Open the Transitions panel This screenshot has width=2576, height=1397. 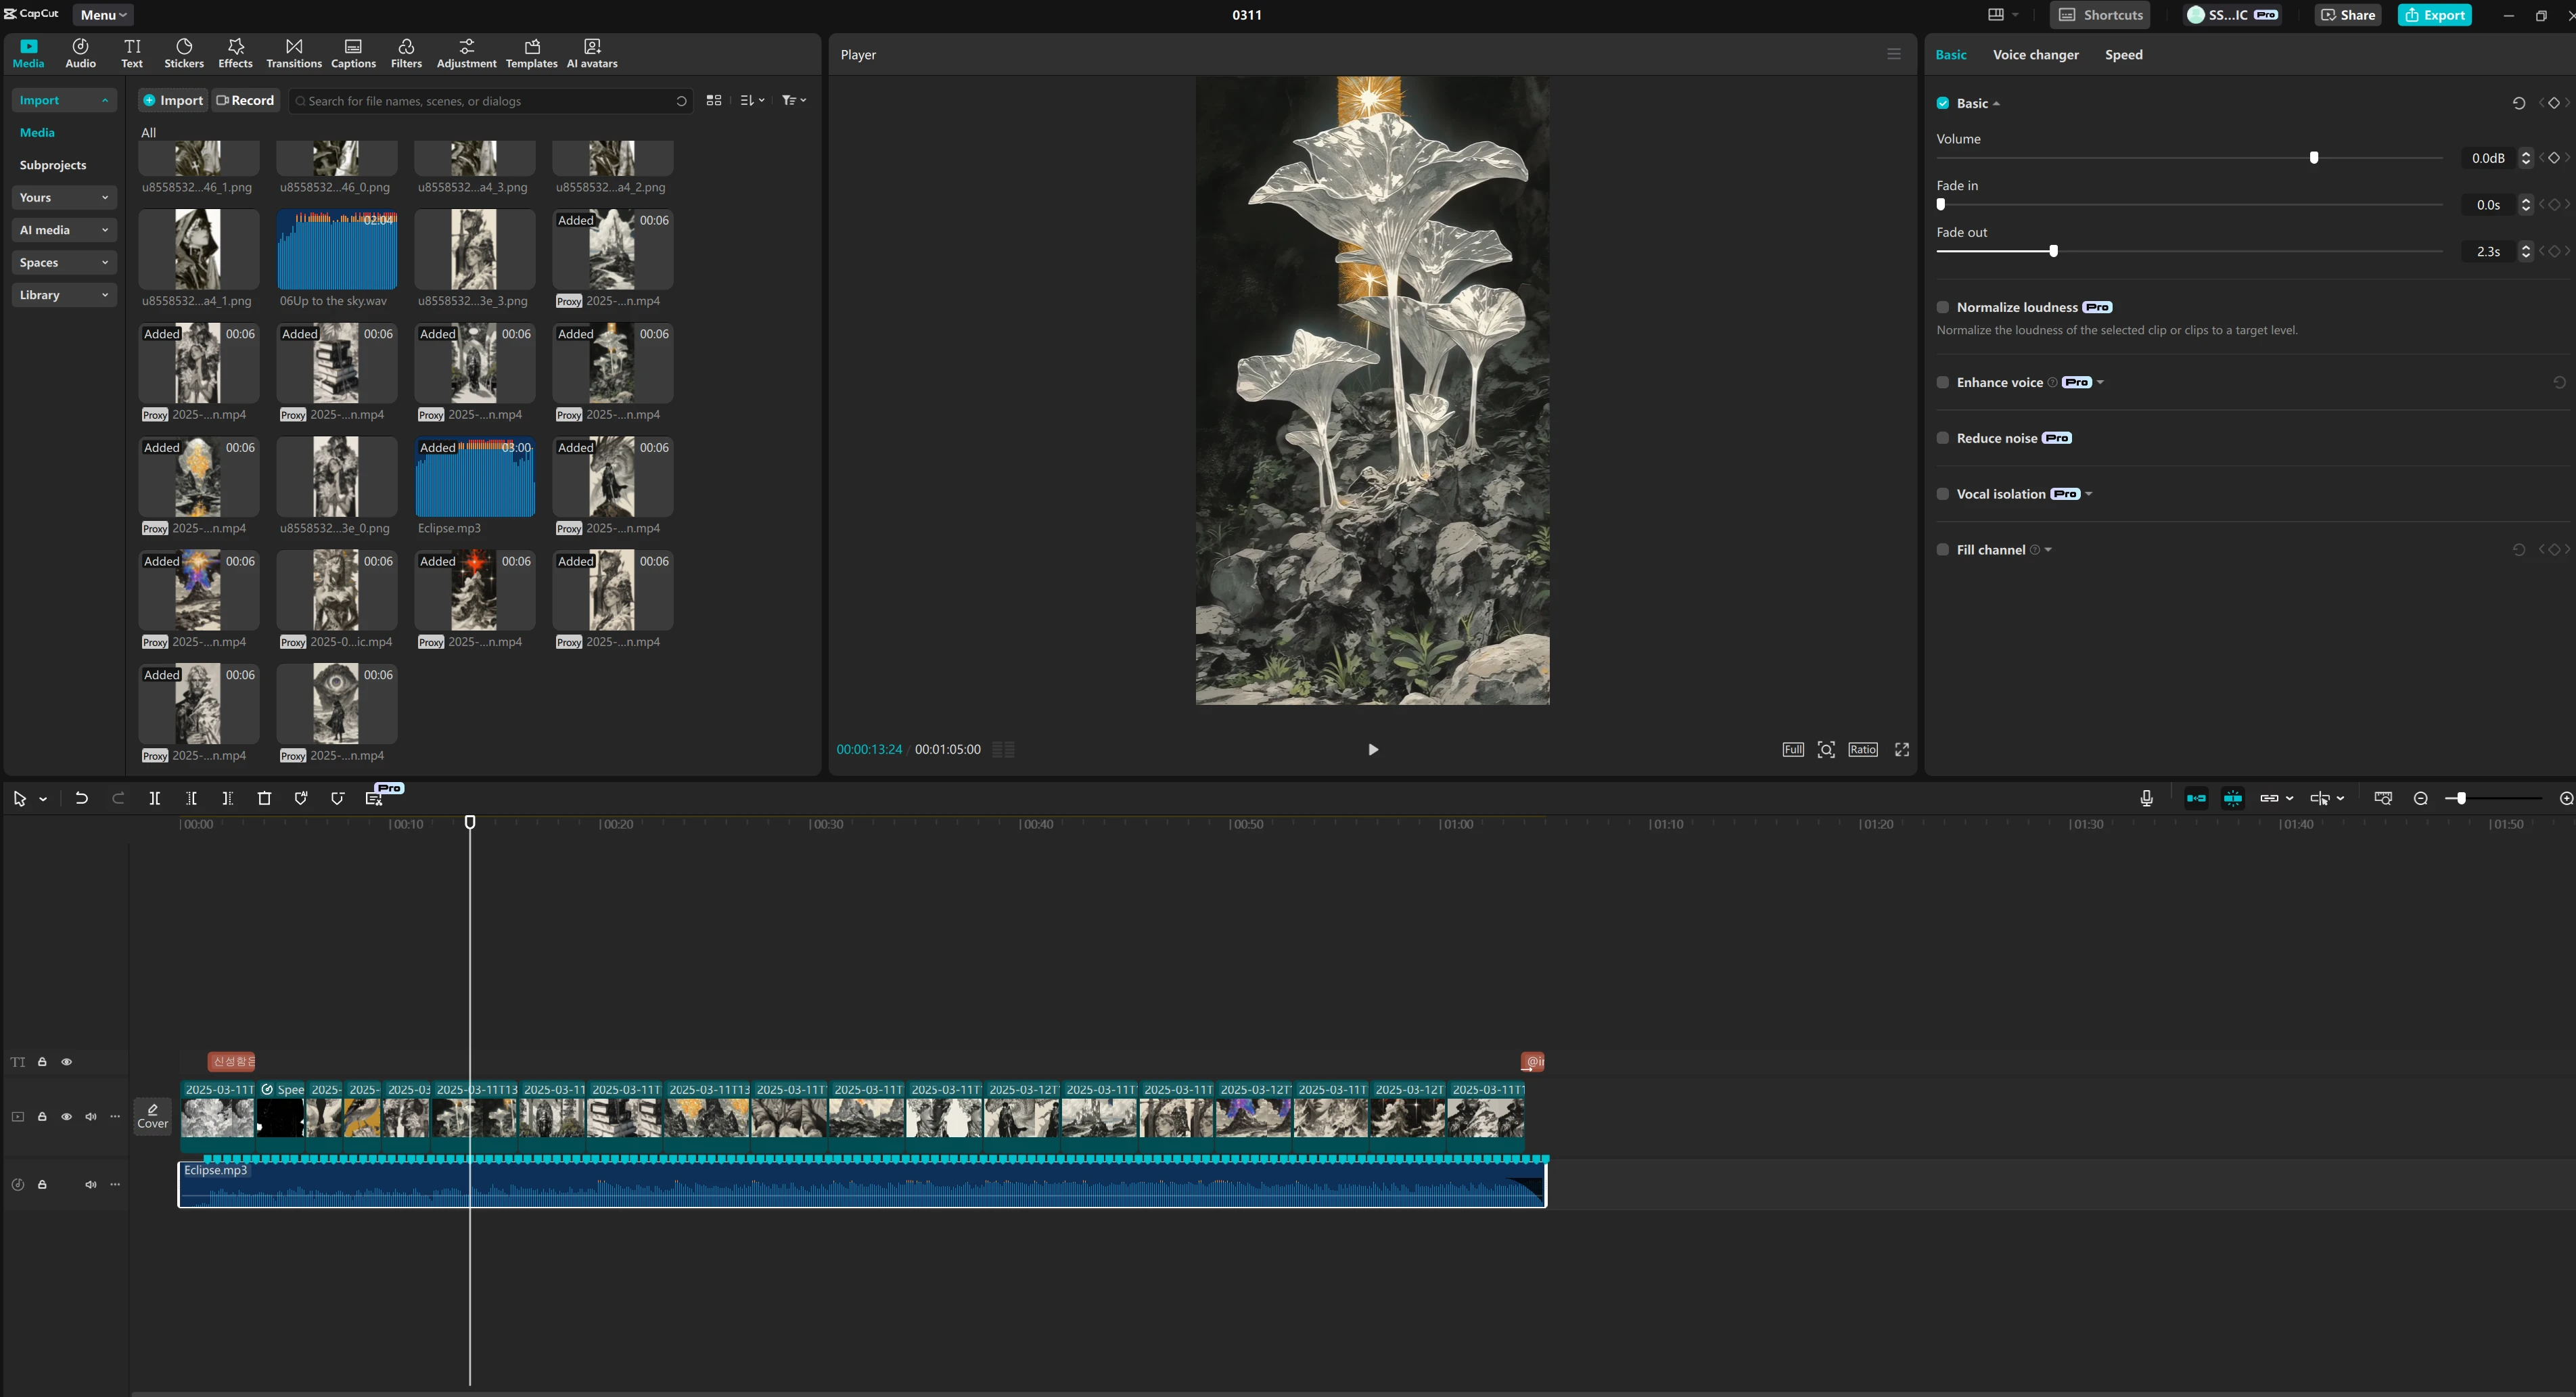click(294, 54)
